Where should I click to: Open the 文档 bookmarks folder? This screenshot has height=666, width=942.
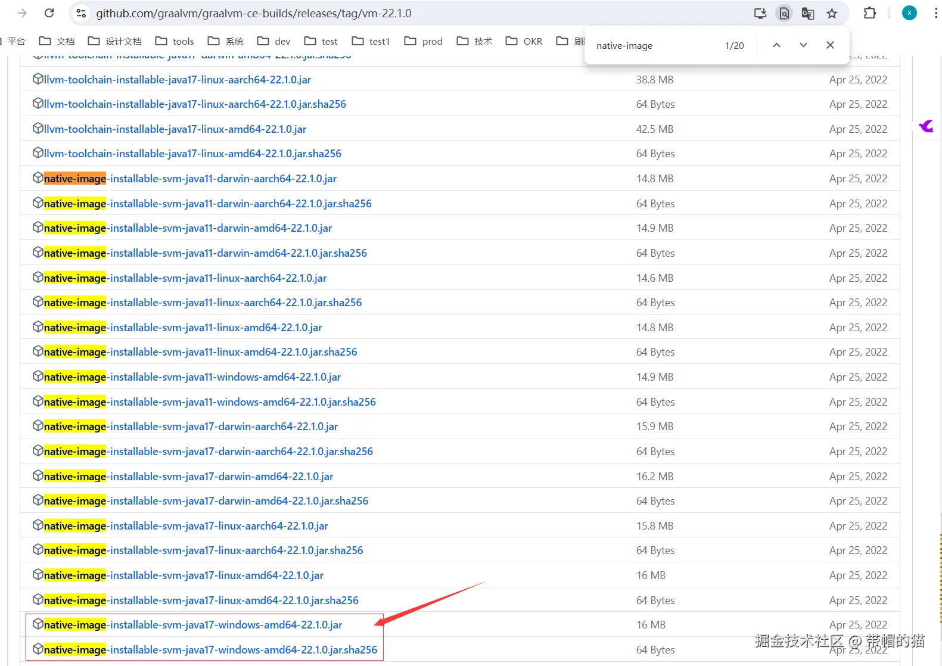pos(57,41)
